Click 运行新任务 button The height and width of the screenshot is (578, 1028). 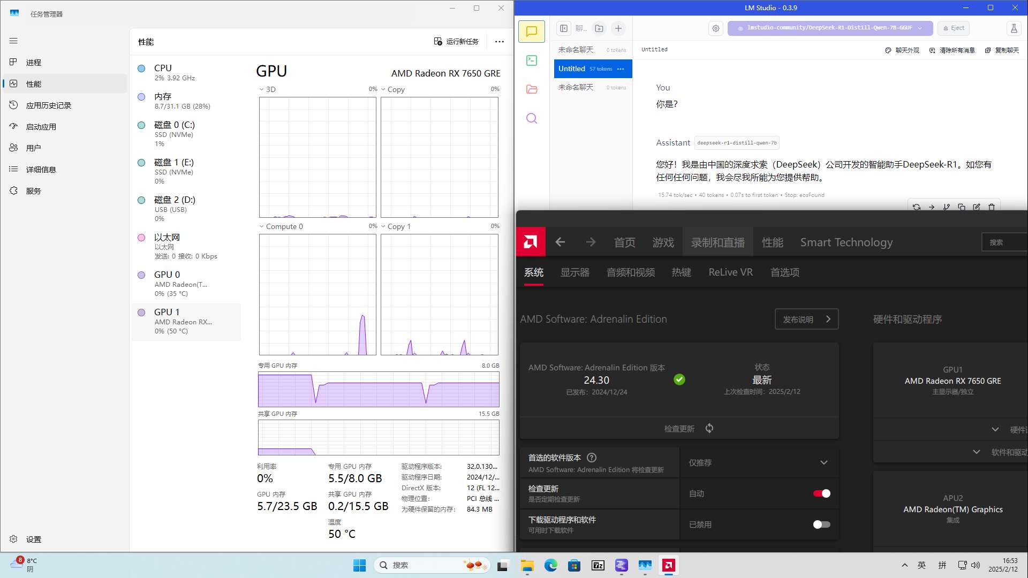(x=456, y=42)
